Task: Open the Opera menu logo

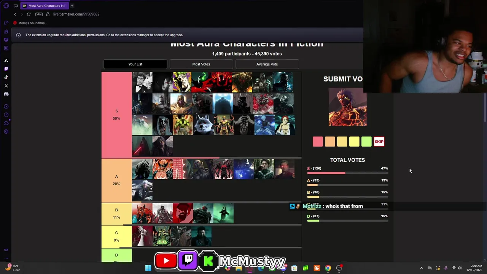Action: point(6,6)
